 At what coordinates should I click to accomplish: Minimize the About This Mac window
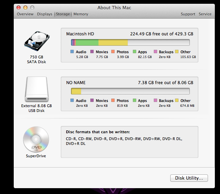tap(25, 8)
